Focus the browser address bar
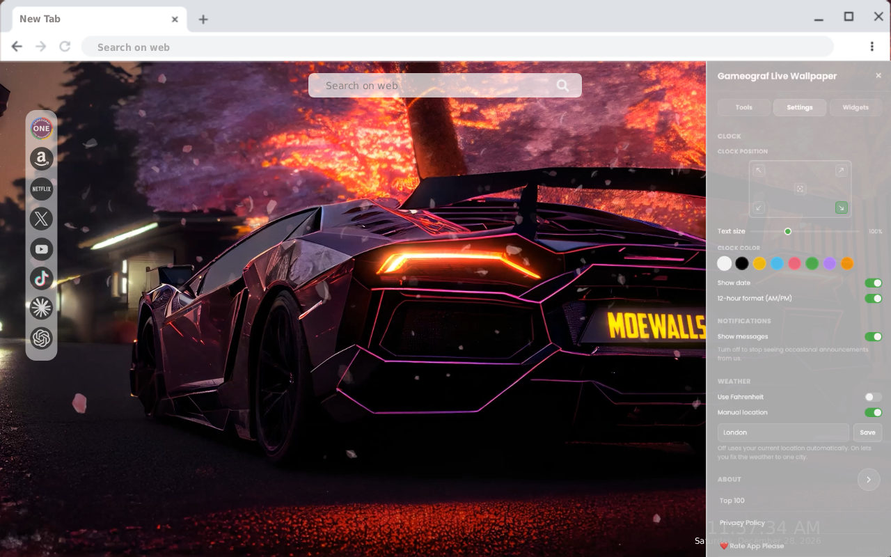891x557 pixels. click(x=457, y=47)
